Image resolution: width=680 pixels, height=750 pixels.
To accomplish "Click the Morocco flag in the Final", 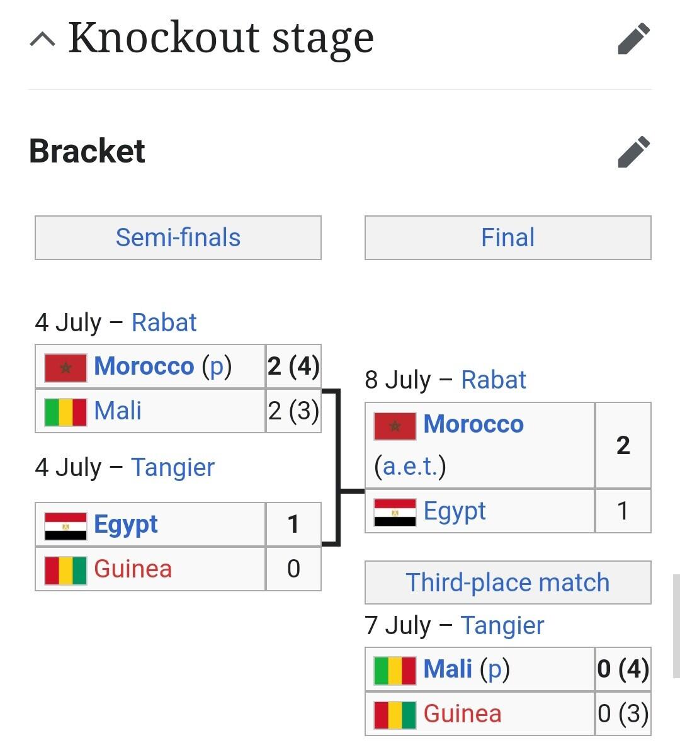I will tap(395, 426).
